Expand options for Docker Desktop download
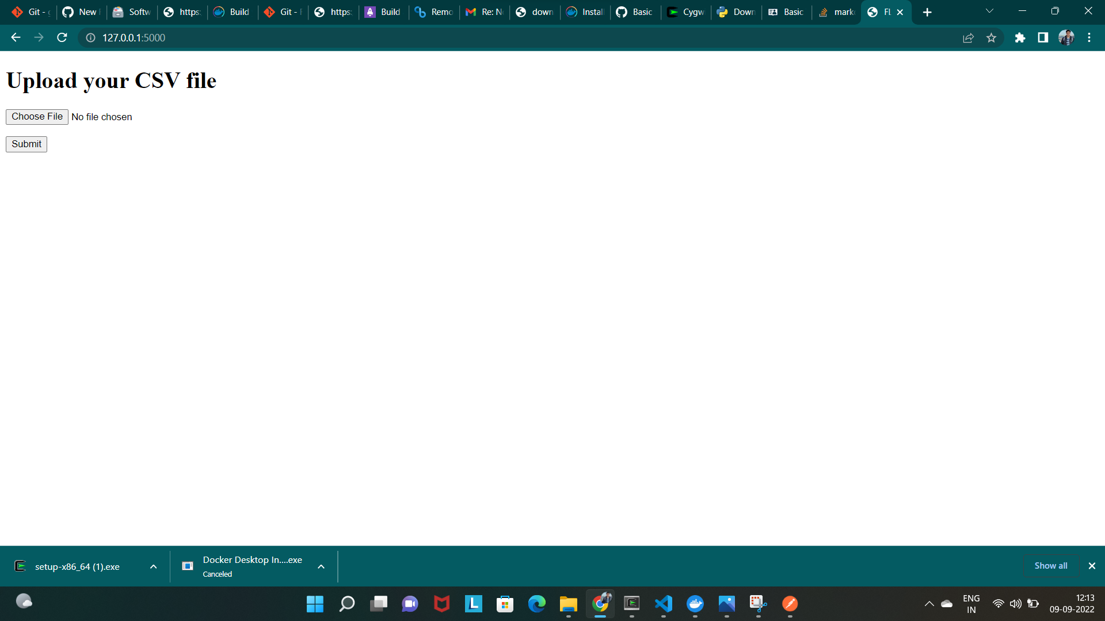1105x621 pixels. point(321,566)
